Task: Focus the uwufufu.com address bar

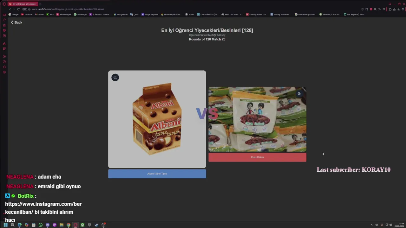Action: 68,9
